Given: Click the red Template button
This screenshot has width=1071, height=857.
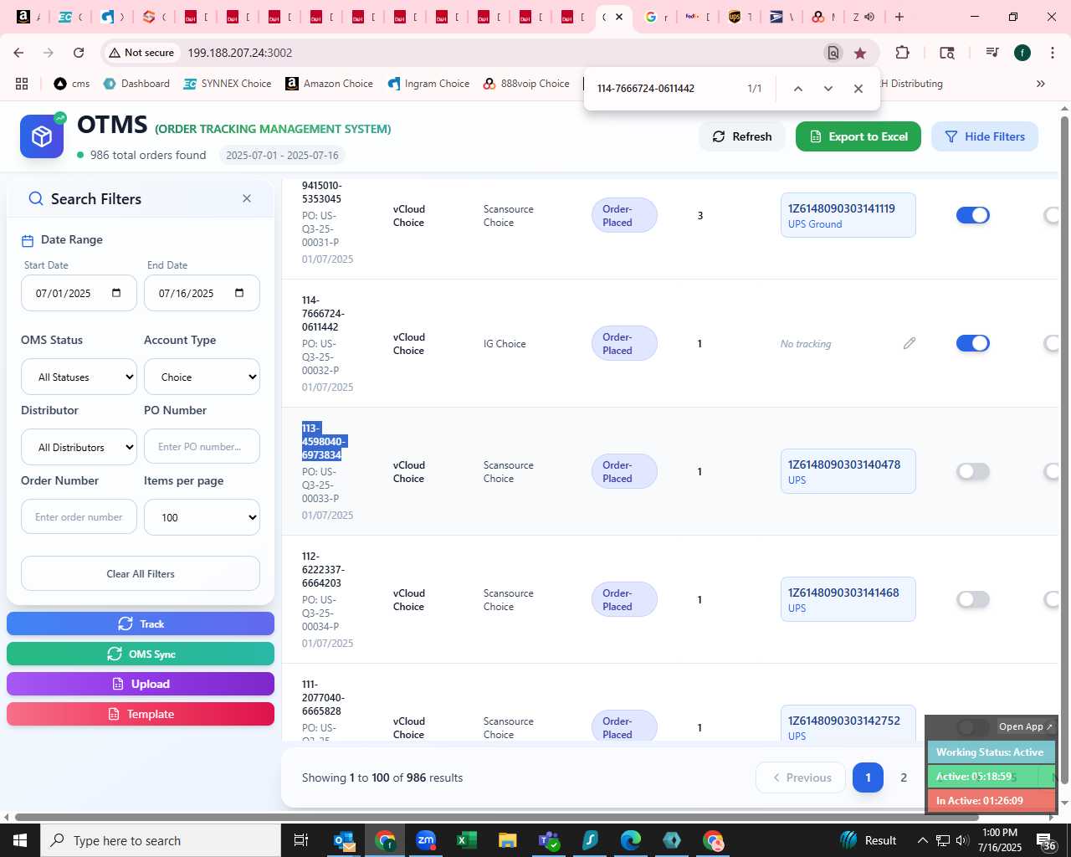Looking at the screenshot, I should [x=141, y=714].
